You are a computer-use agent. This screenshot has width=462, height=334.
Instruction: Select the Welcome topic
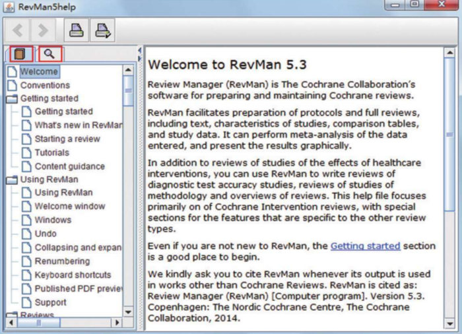pos(40,72)
